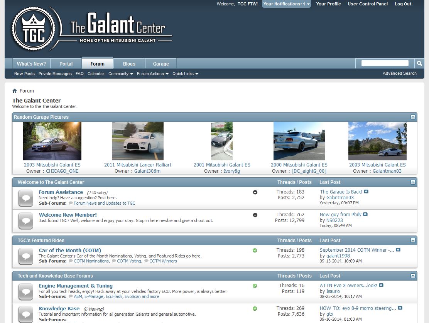
Task: Go to last post of September 2014 COTM Winner
Action: [x=398, y=250]
